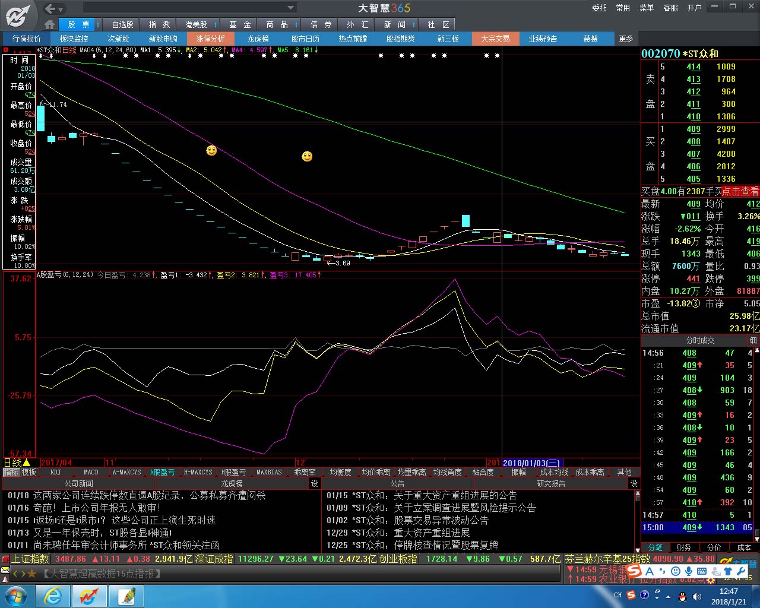Switch indicator to MACD
The width and height of the screenshot is (760, 608).
coord(91,472)
